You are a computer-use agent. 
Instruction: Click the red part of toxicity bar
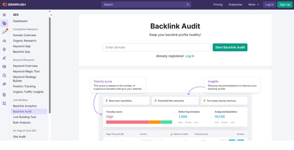[127, 122]
